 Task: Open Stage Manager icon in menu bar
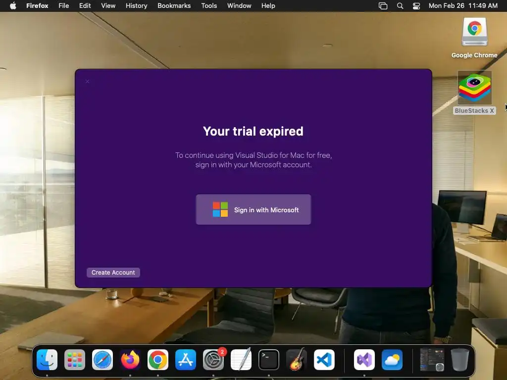(383, 6)
